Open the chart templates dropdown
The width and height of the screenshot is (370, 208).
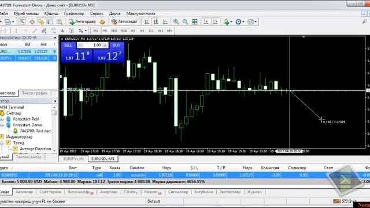coord(252,22)
